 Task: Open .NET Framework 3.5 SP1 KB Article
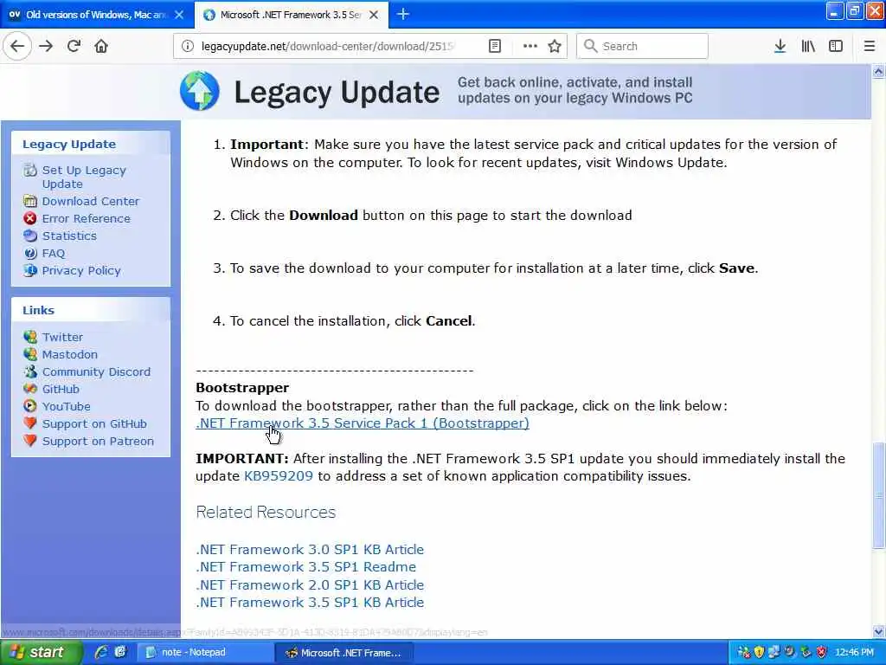tap(310, 603)
